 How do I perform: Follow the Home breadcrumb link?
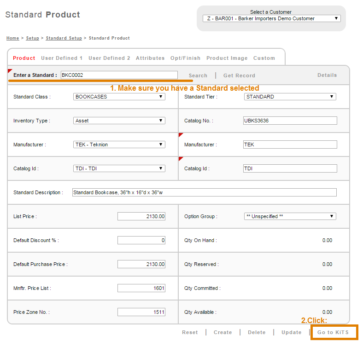coord(12,38)
